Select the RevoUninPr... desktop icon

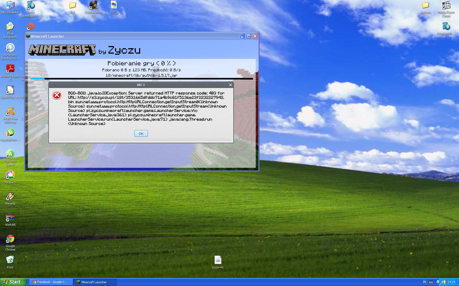(446, 29)
